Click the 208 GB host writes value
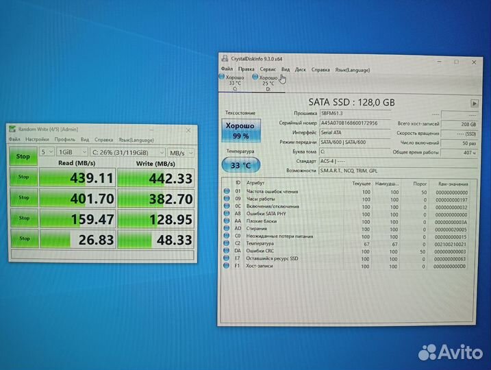 [459, 125]
